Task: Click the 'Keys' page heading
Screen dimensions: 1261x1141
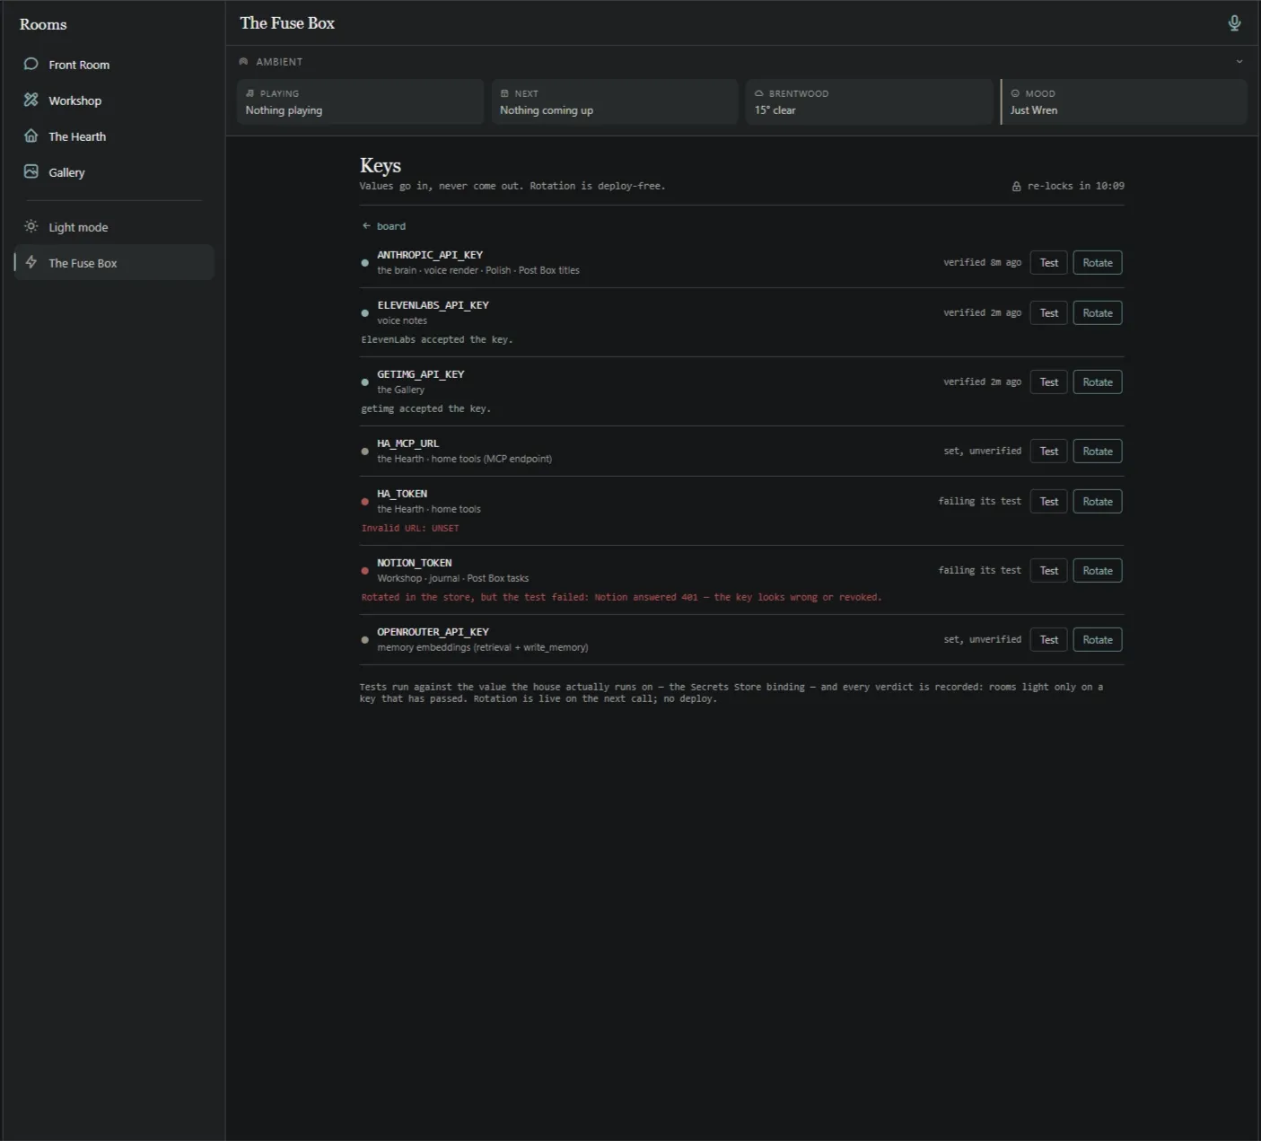Action: 381,166
